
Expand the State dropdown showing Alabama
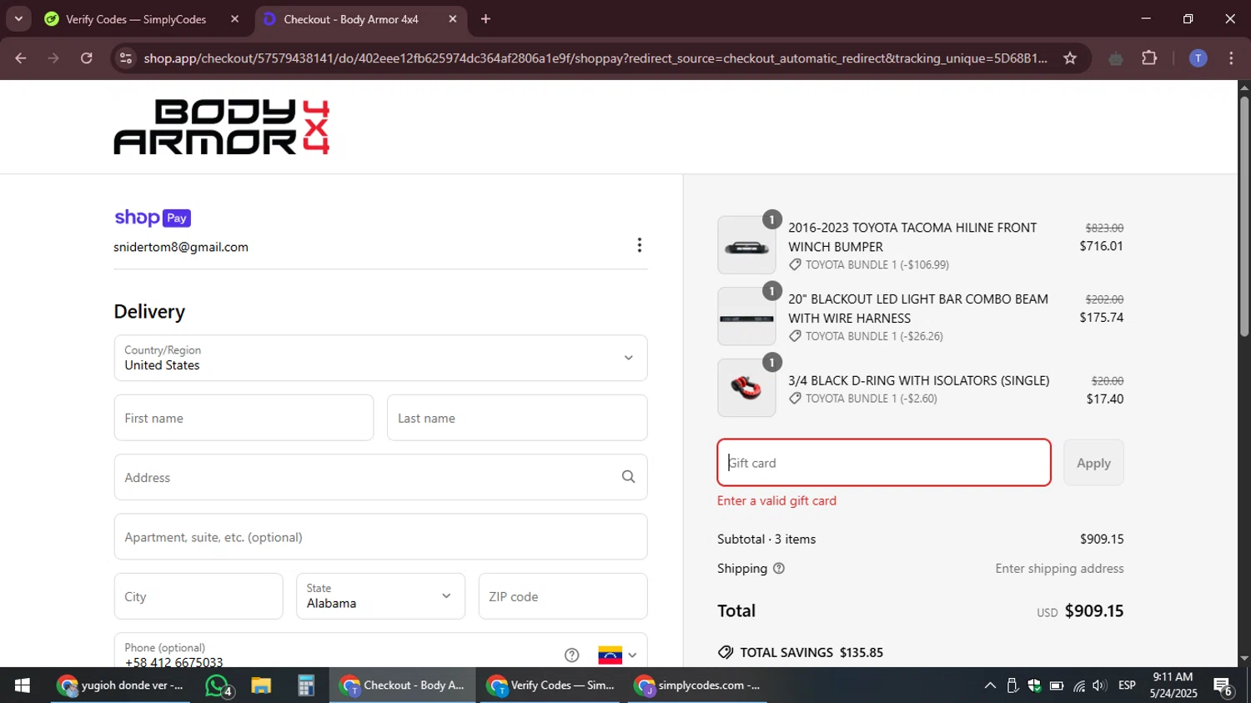coord(380,596)
